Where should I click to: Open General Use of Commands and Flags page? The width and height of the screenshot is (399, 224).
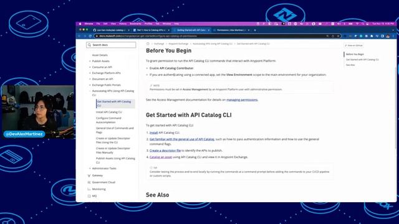(115, 130)
